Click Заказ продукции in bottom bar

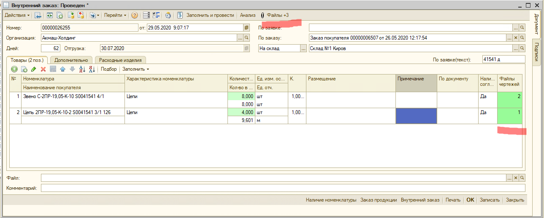(x=379, y=200)
